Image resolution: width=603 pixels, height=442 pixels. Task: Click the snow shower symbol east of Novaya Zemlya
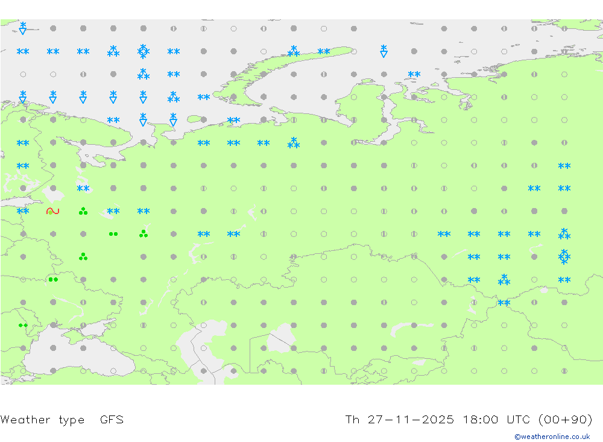[x=384, y=51]
